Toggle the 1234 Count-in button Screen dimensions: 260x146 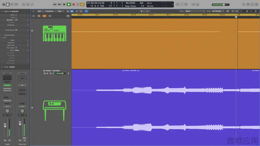193,5
